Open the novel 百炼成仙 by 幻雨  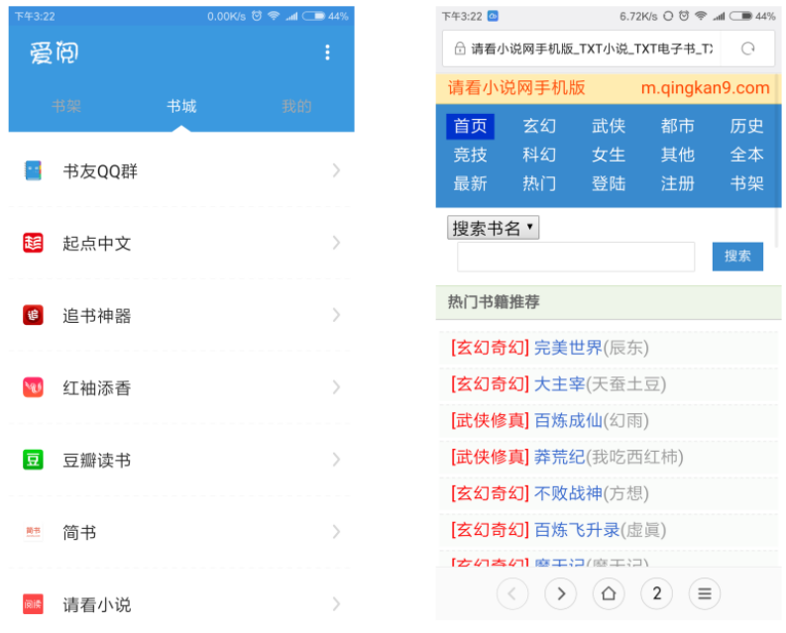point(568,420)
